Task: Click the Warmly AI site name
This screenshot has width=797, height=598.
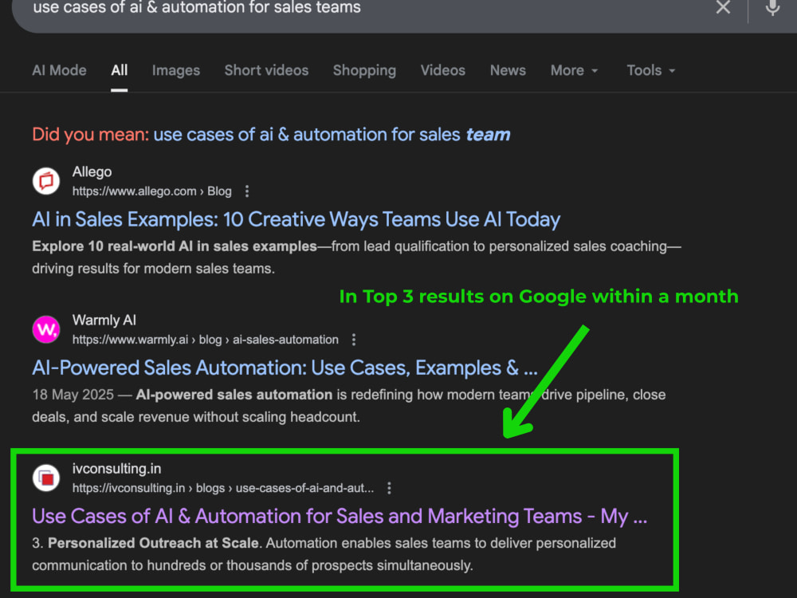Action: tap(104, 321)
